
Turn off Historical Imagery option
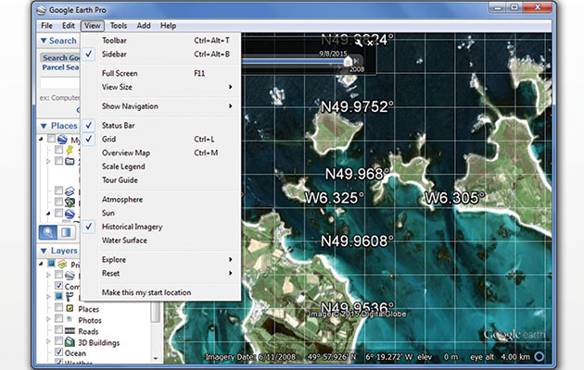click(161, 227)
